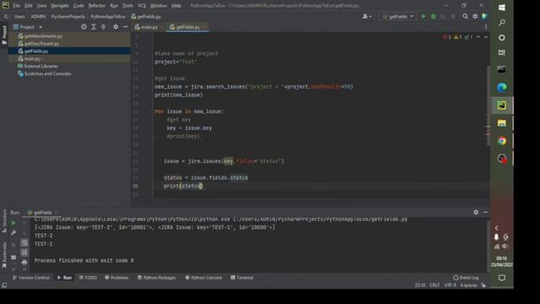Click the colorful JetBrains Toolbox icon

(x=485, y=16)
